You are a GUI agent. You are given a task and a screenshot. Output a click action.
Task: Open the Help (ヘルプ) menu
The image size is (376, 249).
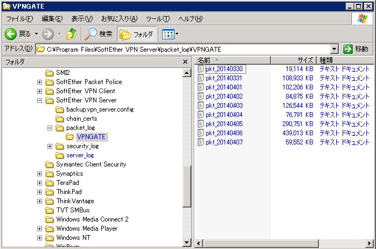point(190,18)
